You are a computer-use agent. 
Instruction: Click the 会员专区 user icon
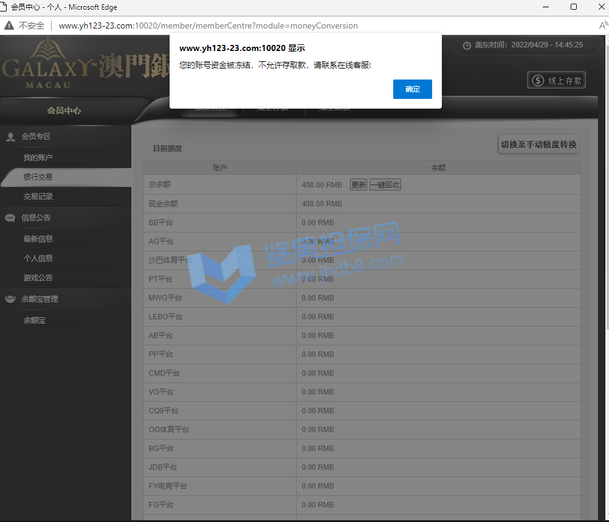(10, 137)
